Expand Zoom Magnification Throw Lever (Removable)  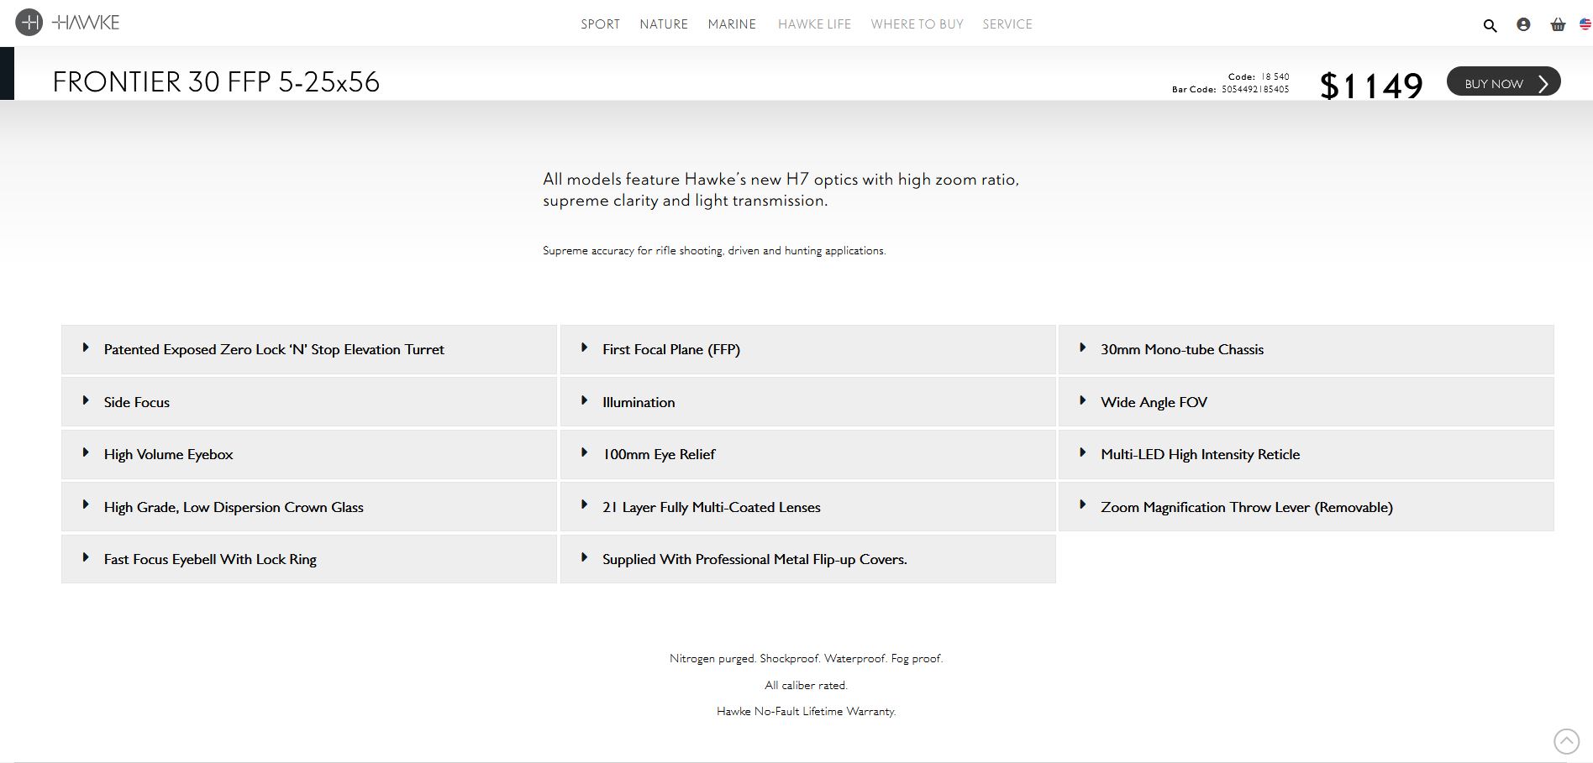tap(1306, 507)
